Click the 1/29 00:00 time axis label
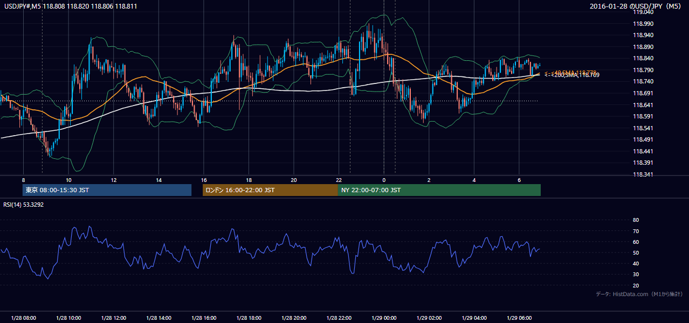The image size is (689, 323). 384,318
